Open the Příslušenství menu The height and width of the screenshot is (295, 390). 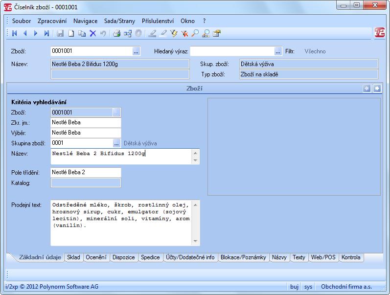click(x=158, y=21)
